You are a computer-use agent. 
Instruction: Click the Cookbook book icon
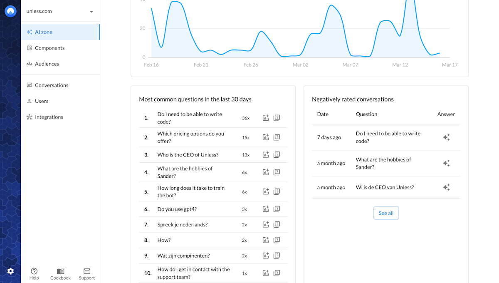pyautogui.click(x=60, y=270)
